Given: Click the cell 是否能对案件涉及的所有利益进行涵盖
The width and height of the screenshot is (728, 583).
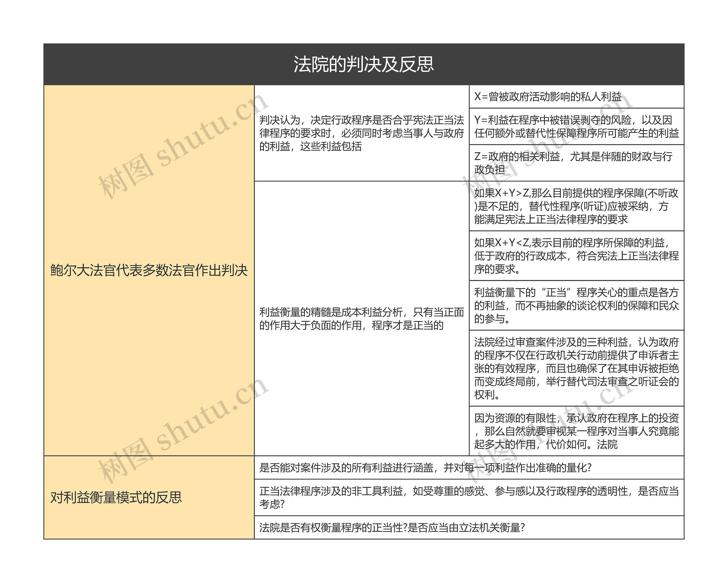Looking at the screenshot, I should pos(469,468).
